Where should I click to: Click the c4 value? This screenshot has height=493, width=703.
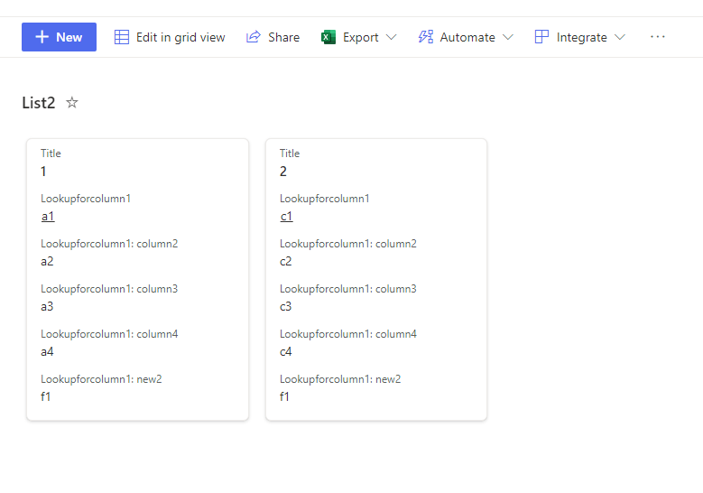(285, 351)
